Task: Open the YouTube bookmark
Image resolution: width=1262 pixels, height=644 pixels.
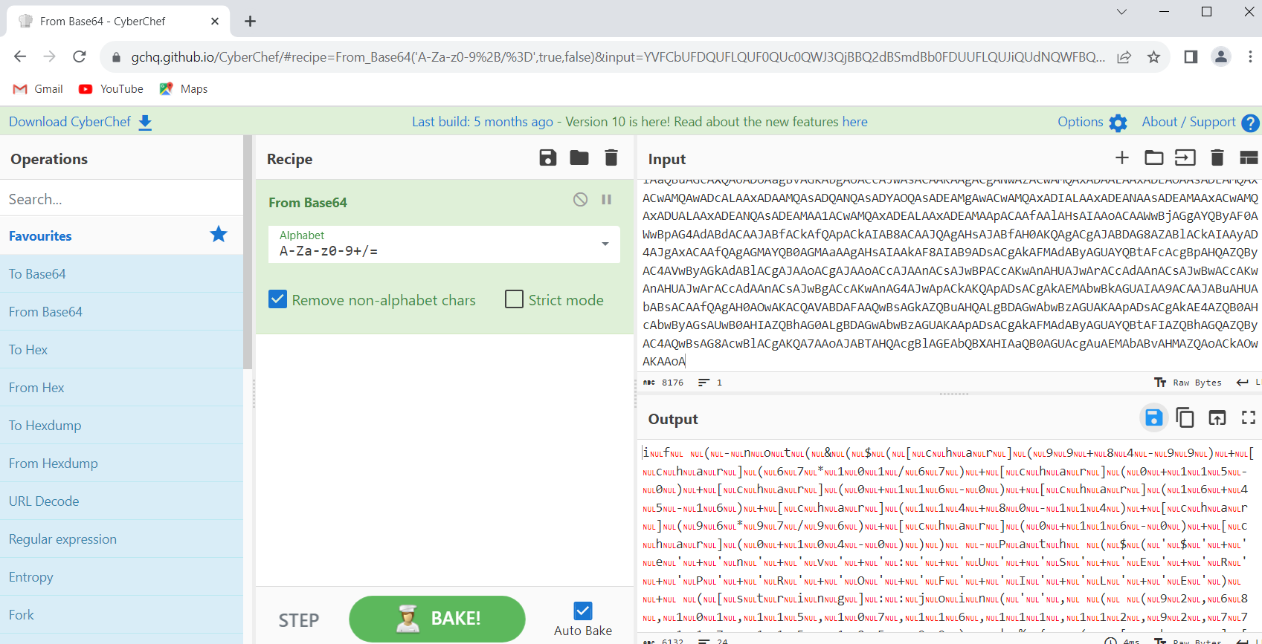Action: pos(111,88)
